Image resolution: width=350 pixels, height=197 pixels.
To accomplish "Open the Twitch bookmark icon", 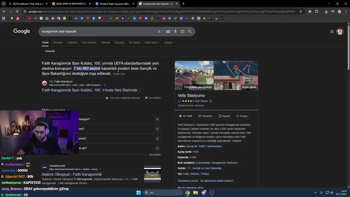I will [x=100, y=18].
